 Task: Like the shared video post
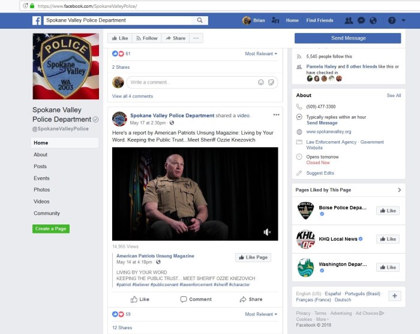140,299
